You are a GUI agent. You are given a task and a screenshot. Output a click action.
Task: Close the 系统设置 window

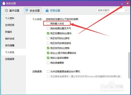(x=128, y=3)
